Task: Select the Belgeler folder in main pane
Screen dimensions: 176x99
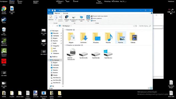Action: [71, 38]
